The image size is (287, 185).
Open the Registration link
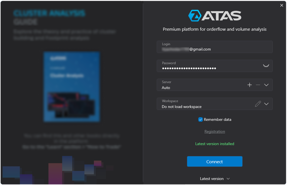(215, 131)
